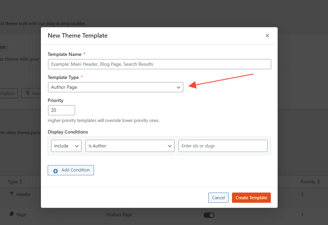This screenshot has height=225, width=328.
Task: Click the Import download icon
Action: click(x=28, y=93)
